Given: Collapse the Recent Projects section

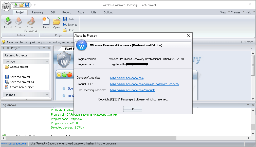Looking at the screenshot, I should tap(47, 55).
